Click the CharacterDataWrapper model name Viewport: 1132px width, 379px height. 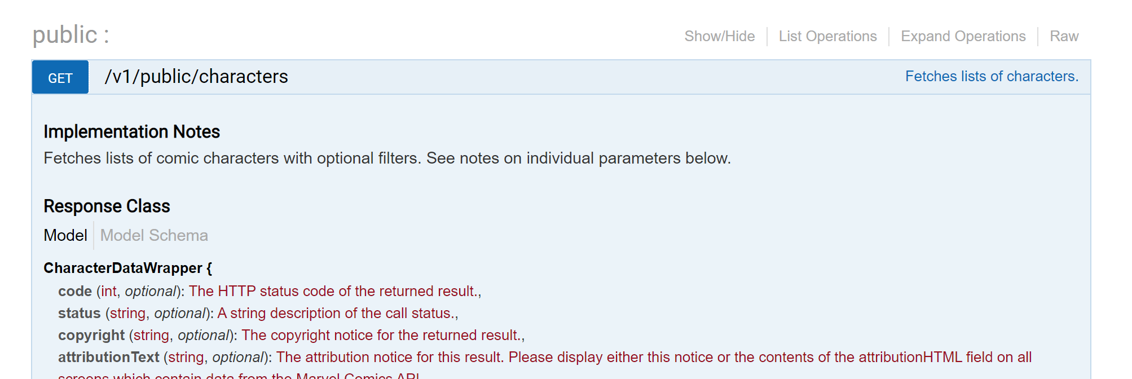[x=123, y=268]
